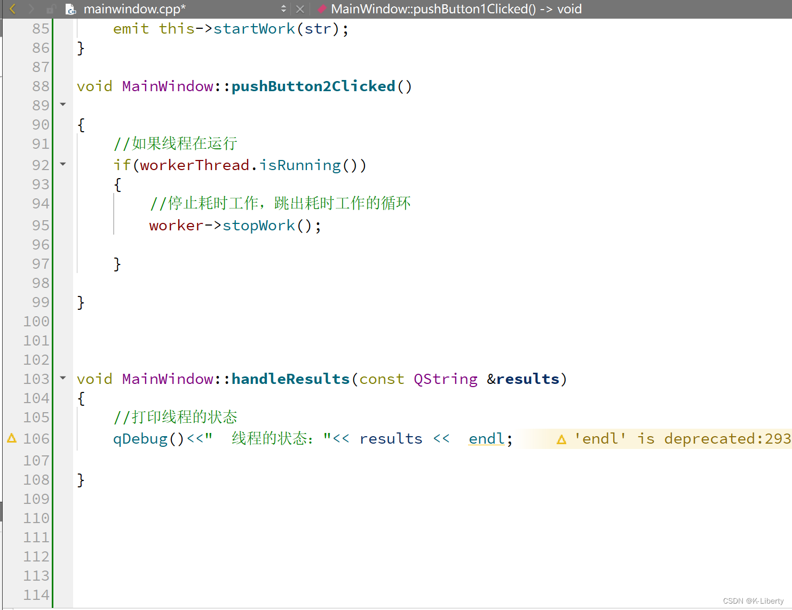Click the comment //停止耗时工作
Screen dimensions: 792x610
(x=280, y=203)
